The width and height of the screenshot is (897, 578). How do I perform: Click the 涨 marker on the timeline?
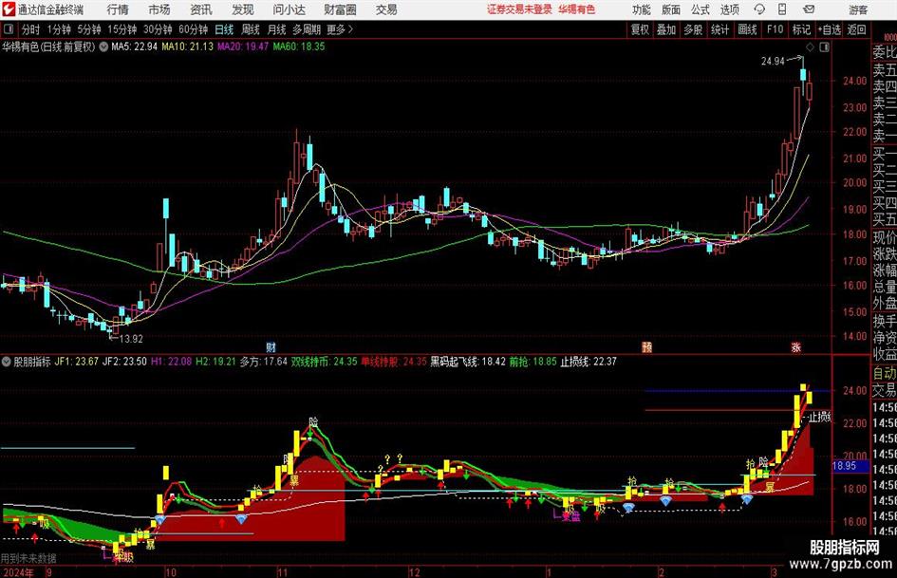[795, 346]
